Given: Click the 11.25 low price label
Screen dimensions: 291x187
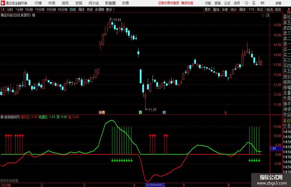Looking at the screenshot, I should 152,110.
